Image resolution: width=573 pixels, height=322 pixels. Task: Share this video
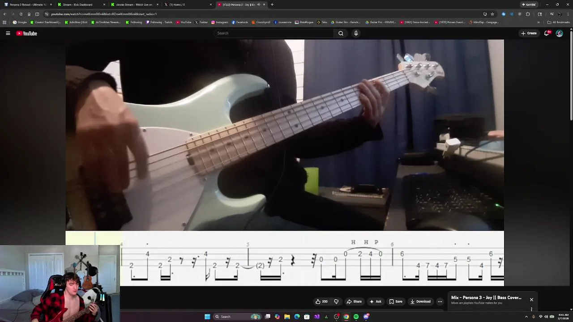click(x=354, y=301)
